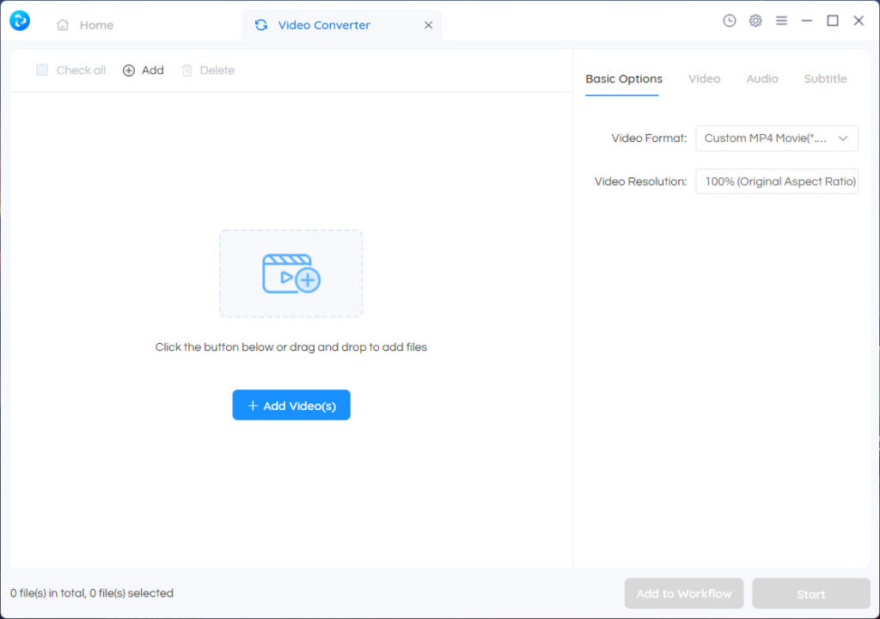Open the Home tab
Image resolution: width=880 pixels, height=619 pixels.
85,25
